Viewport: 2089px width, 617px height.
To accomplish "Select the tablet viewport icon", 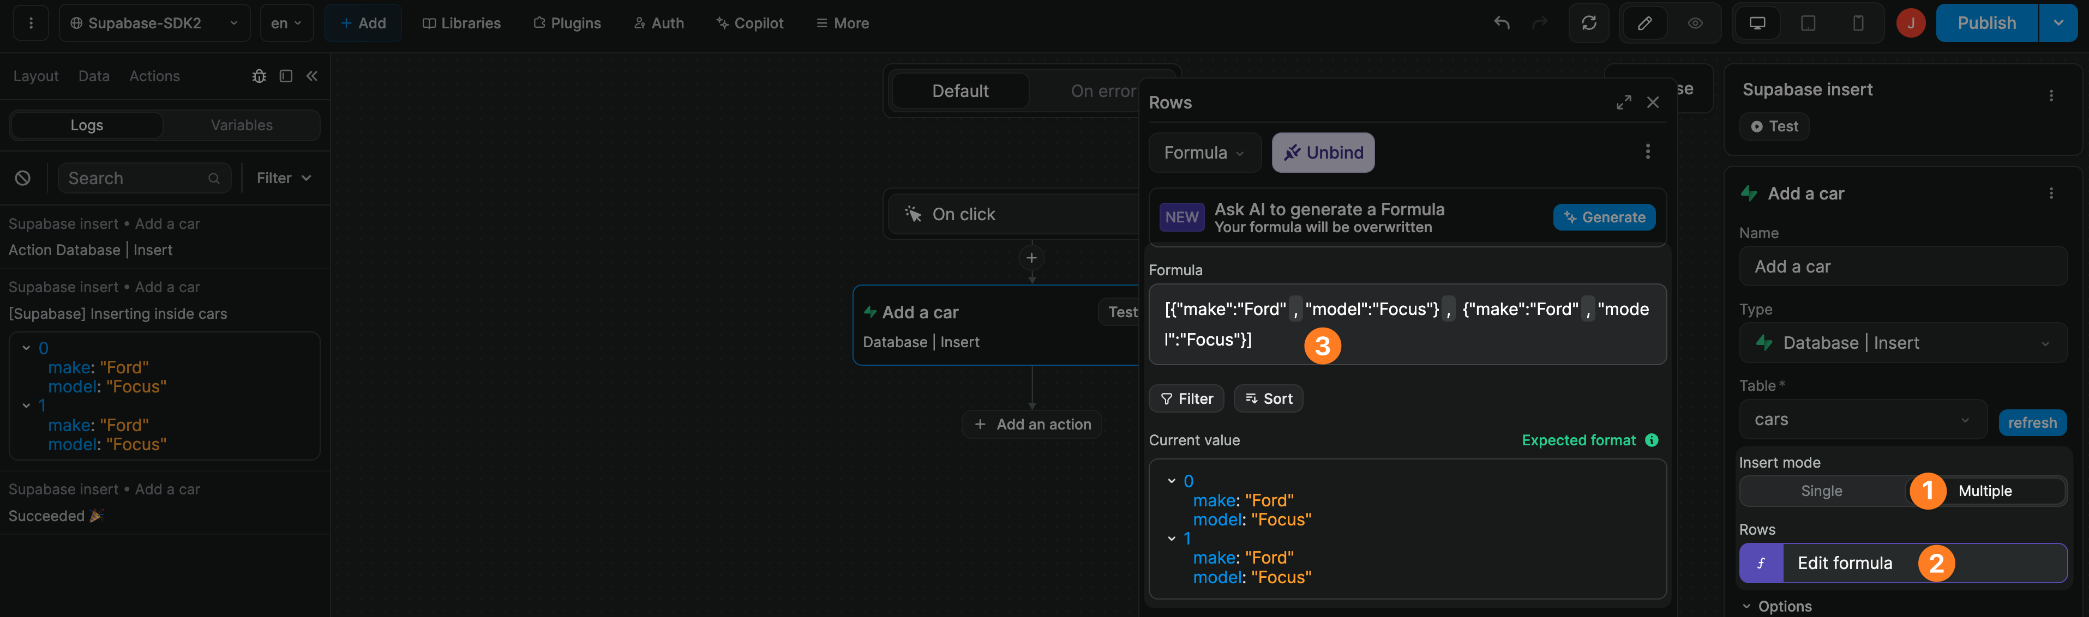I will click(x=1808, y=23).
